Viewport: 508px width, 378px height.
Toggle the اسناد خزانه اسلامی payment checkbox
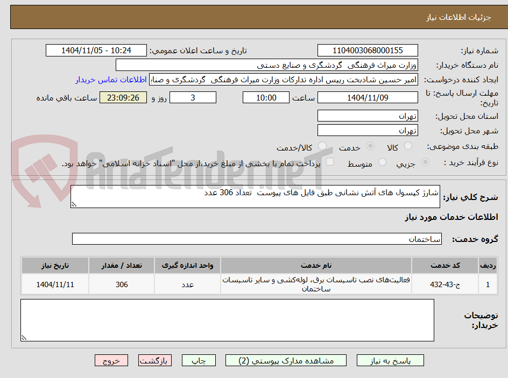tap(330, 161)
